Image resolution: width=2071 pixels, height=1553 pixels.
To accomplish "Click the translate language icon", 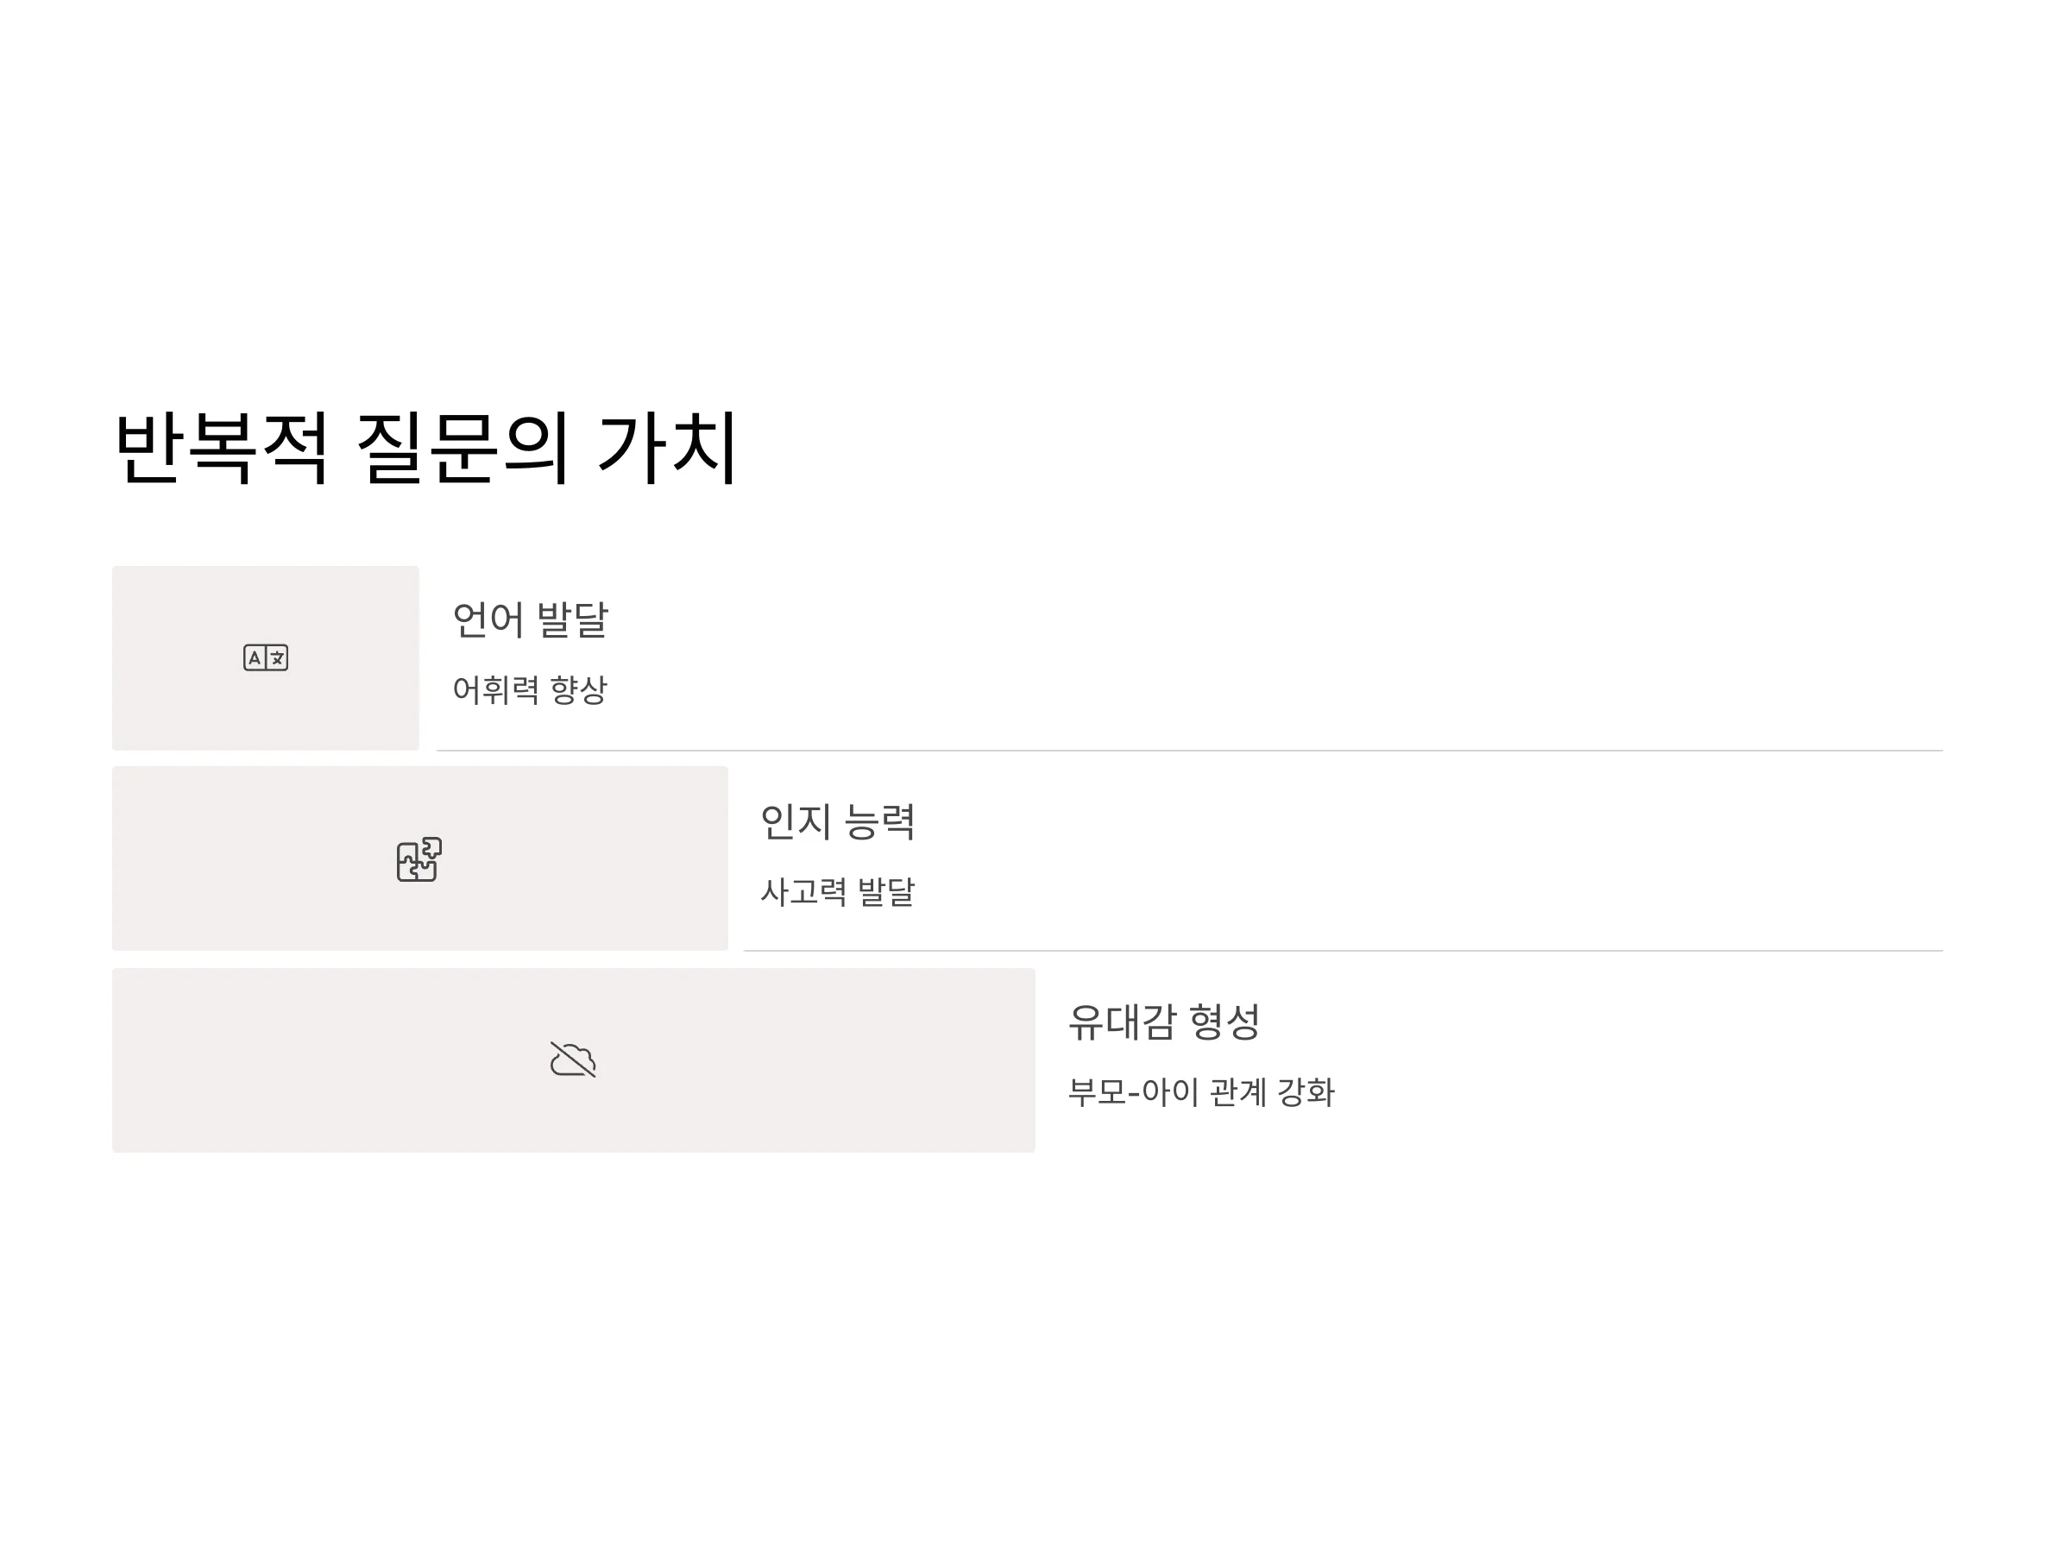I will click(266, 657).
